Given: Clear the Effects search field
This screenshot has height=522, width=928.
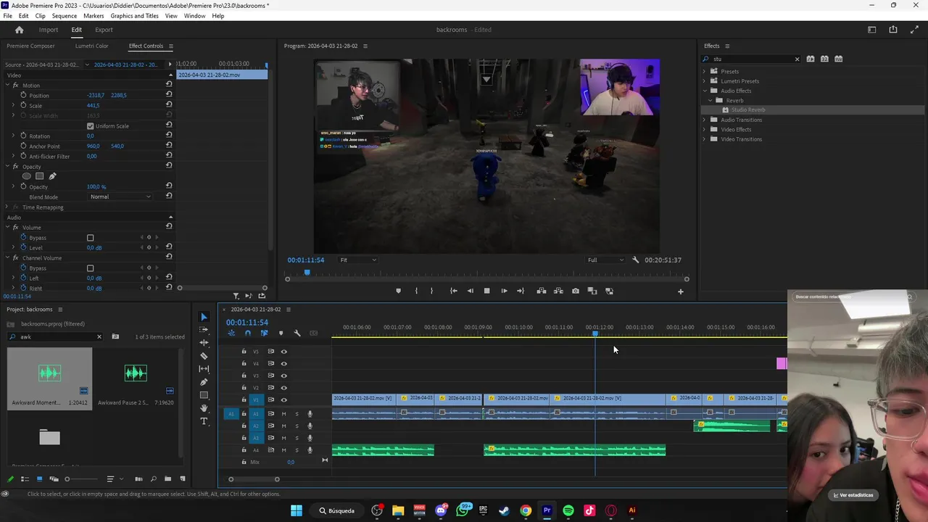Looking at the screenshot, I should [x=797, y=59].
